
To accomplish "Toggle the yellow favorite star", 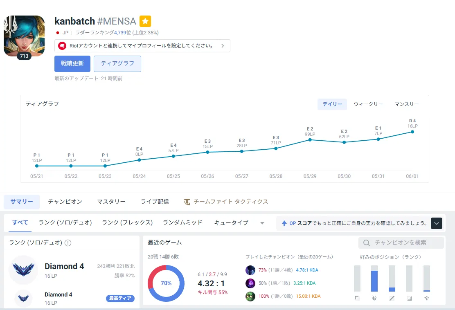I will pyautogui.click(x=145, y=21).
